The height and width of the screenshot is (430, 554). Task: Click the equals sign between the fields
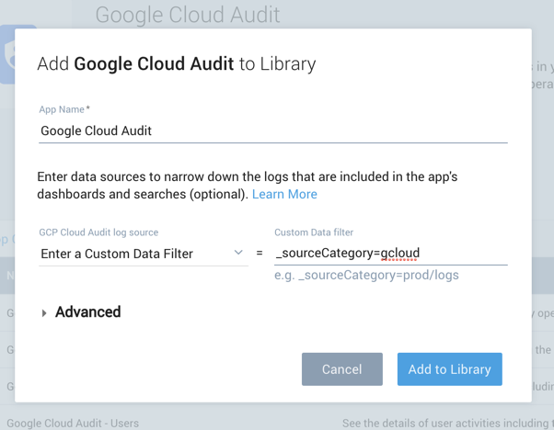(260, 254)
